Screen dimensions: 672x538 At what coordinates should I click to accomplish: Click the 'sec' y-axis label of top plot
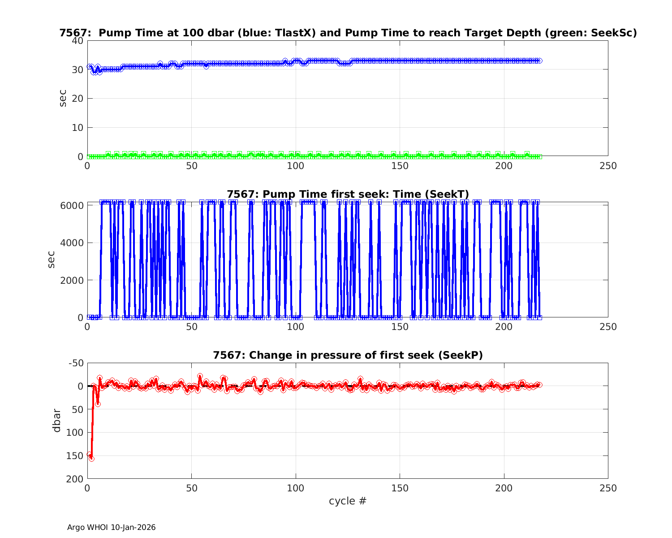pos(63,98)
